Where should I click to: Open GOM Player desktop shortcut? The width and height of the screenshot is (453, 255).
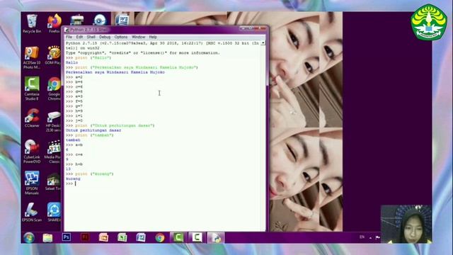54,55
